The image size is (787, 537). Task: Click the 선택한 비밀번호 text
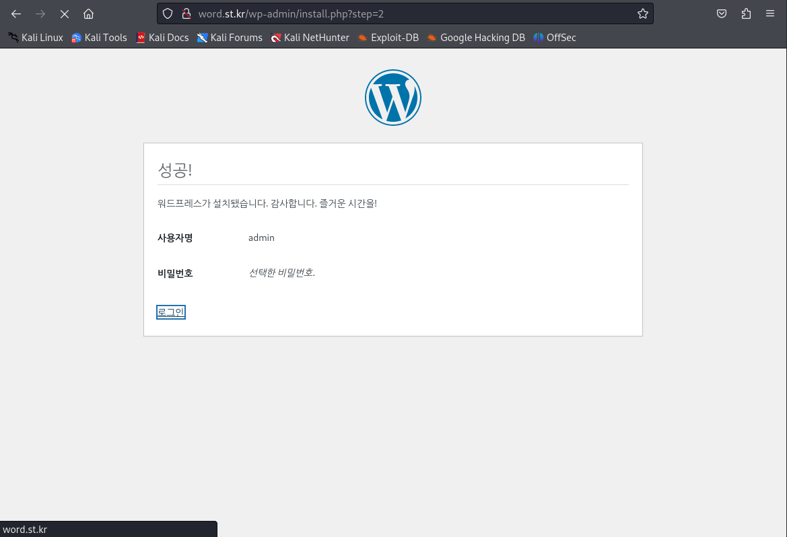coord(281,273)
